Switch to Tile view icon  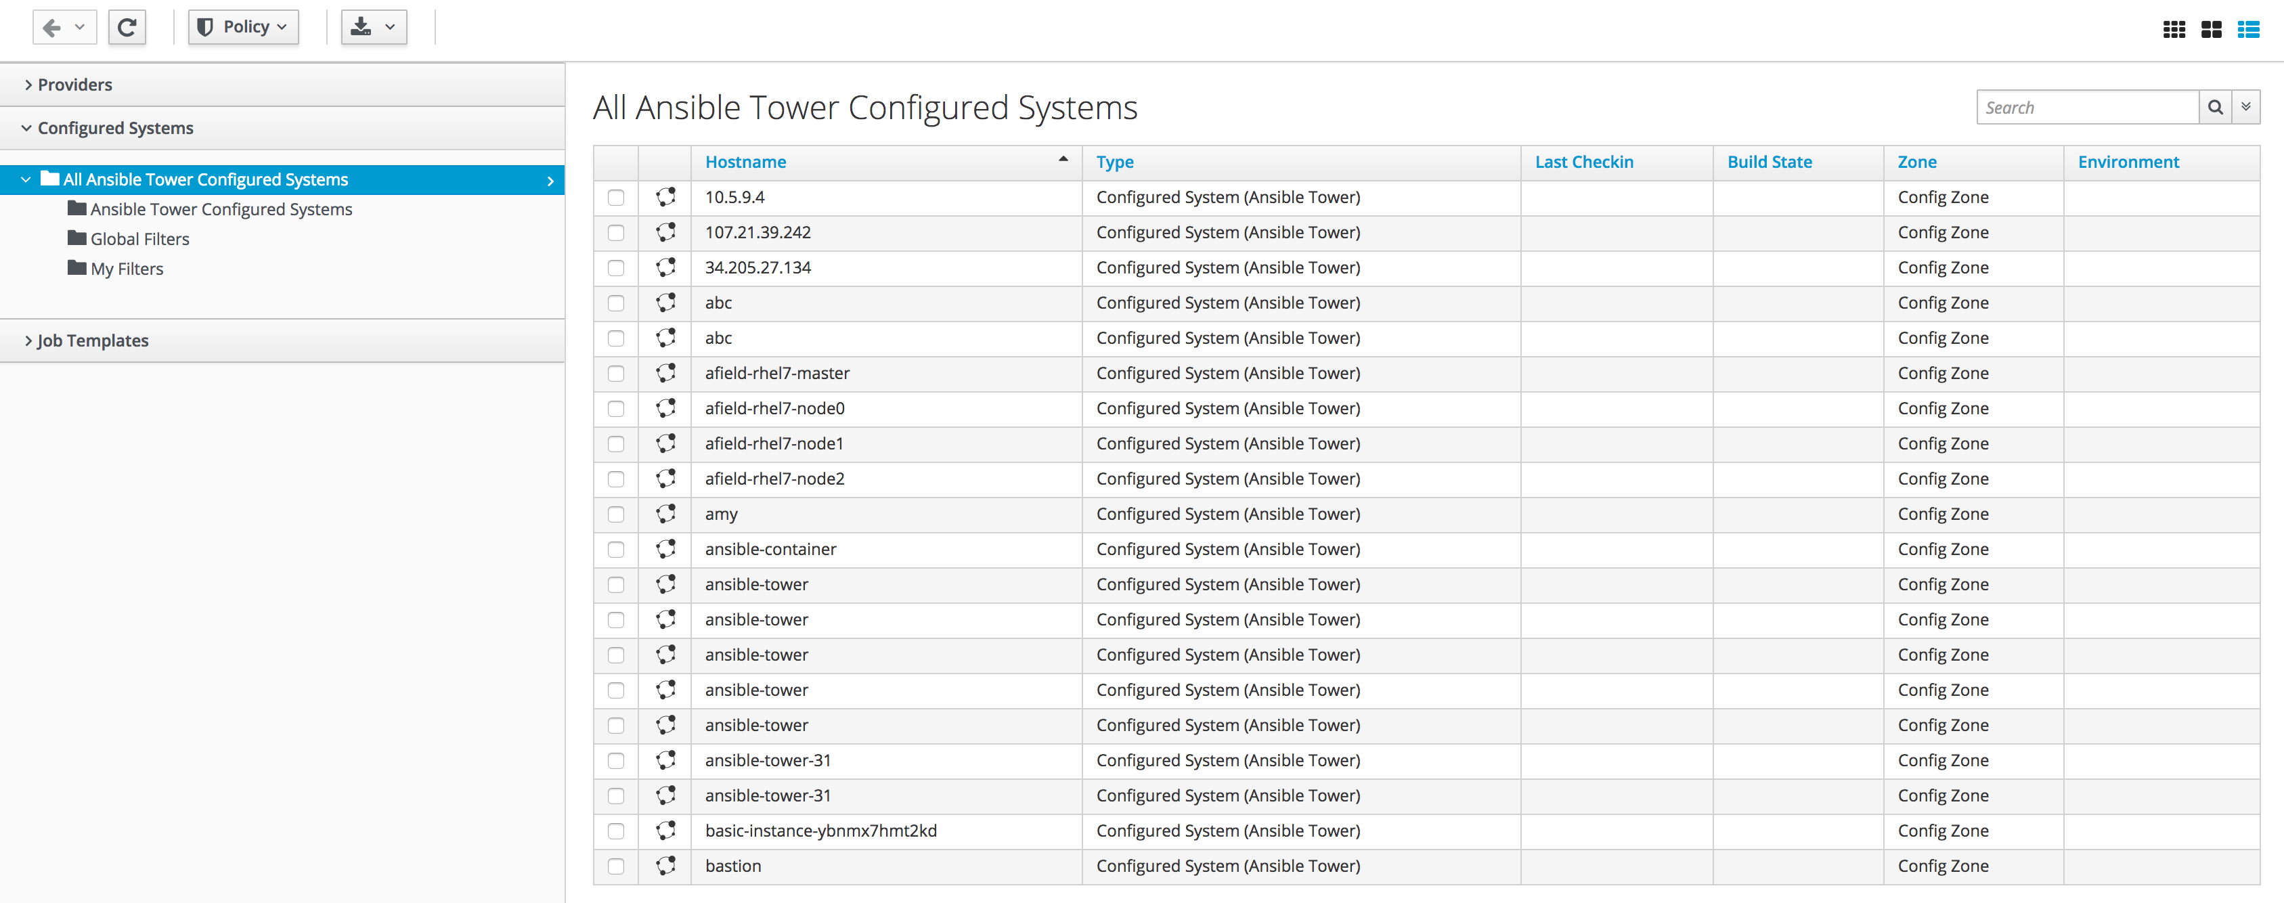[x=2212, y=29]
